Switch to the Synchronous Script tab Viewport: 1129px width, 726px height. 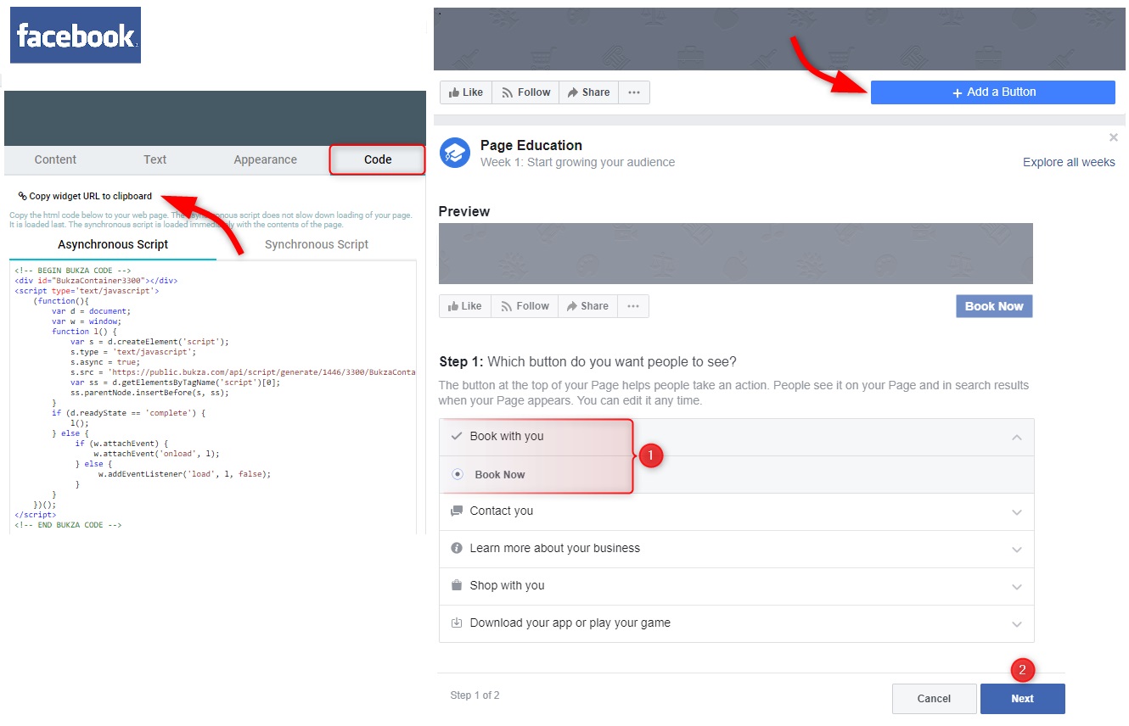316,244
